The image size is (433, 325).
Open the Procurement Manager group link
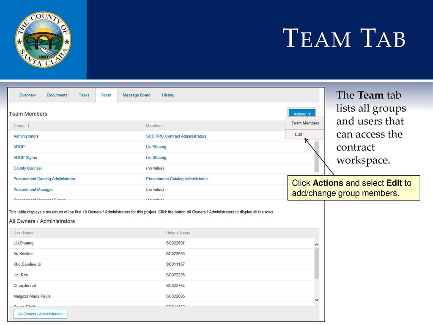tap(33, 190)
